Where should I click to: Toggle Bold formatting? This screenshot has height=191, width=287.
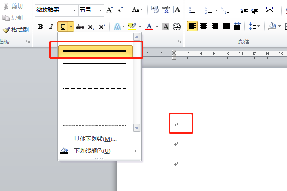point(40,27)
